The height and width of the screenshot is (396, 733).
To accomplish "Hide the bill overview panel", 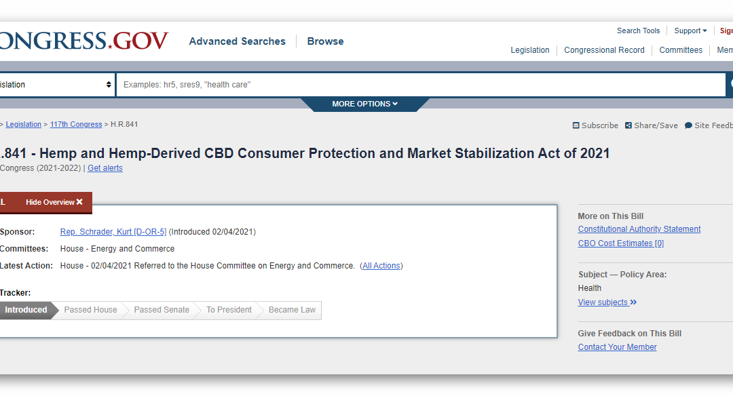I will [54, 202].
